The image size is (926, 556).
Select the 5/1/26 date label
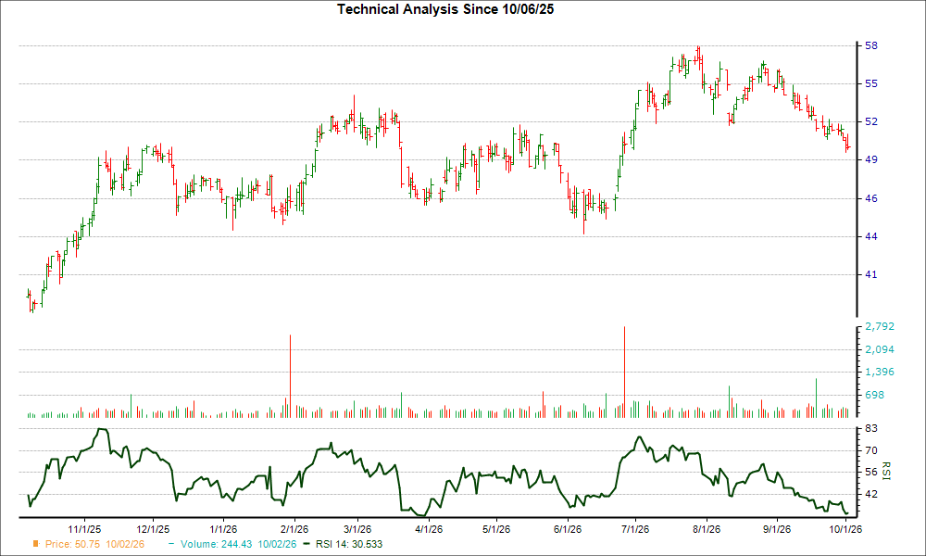496,529
